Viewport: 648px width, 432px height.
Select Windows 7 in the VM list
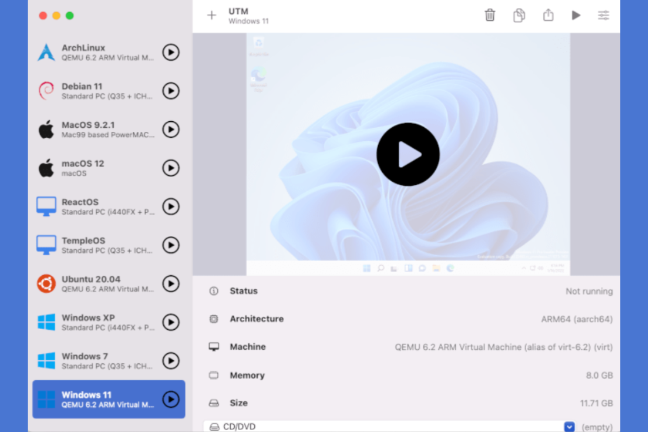click(109, 360)
